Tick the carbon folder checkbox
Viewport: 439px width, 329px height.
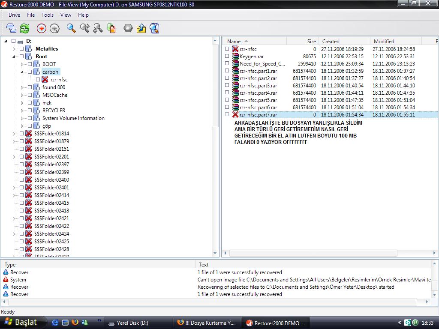pos(30,72)
